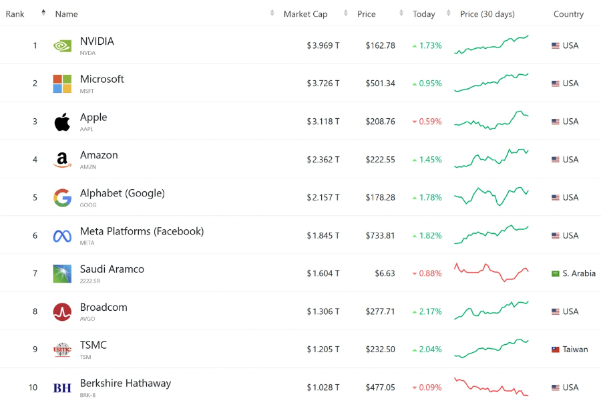Click the Country column header
601x407 pixels.
[x=568, y=14]
